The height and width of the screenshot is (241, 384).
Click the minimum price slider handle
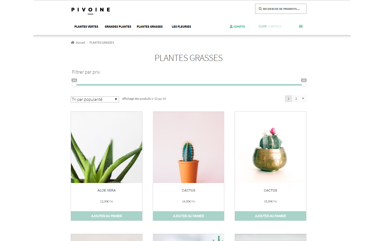click(74, 85)
